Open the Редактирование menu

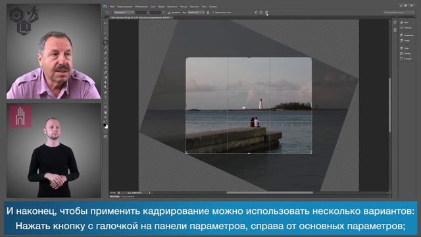click(125, 7)
